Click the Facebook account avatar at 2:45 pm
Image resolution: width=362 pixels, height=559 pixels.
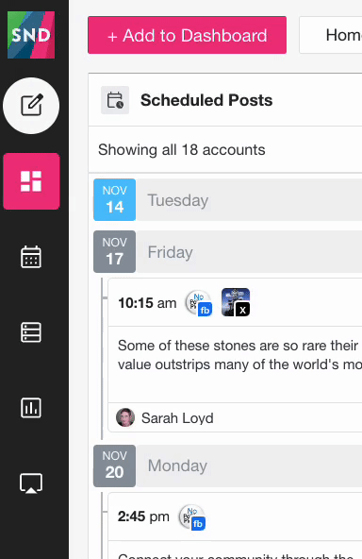click(192, 517)
